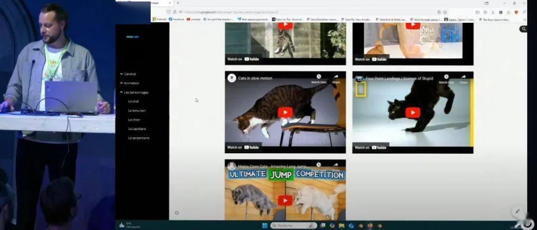Go to the Le chat page
Screen dimensions: 537x230
(x=134, y=101)
